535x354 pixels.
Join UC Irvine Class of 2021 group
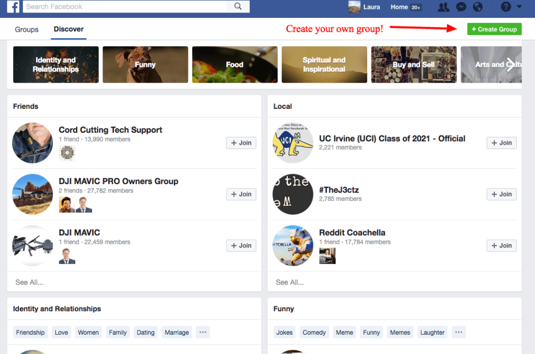pyautogui.click(x=502, y=143)
